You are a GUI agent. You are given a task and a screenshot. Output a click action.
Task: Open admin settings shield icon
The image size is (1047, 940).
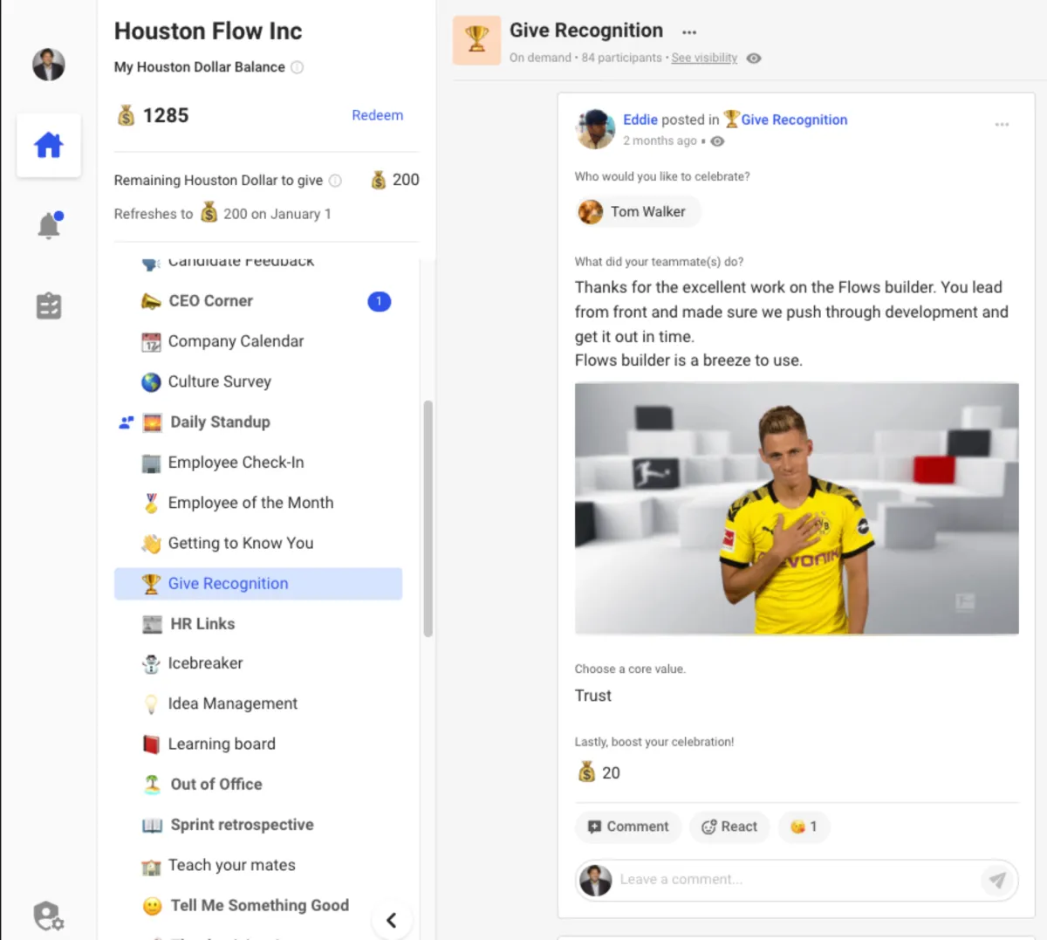point(48,916)
